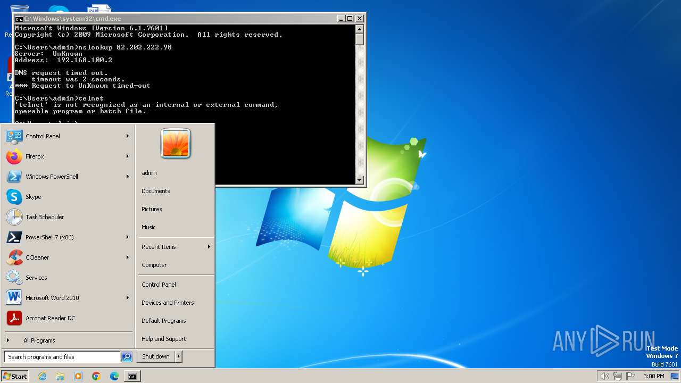This screenshot has height=383, width=681.
Task: Expand CCleaner jump list arrow
Action: 128,257
